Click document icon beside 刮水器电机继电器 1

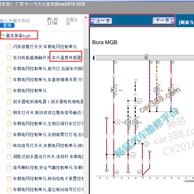coord(9,102)
